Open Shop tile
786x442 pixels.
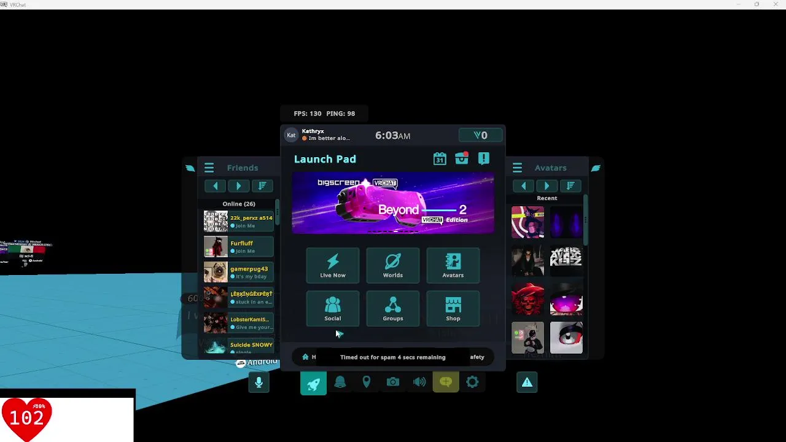coord(453,309)
